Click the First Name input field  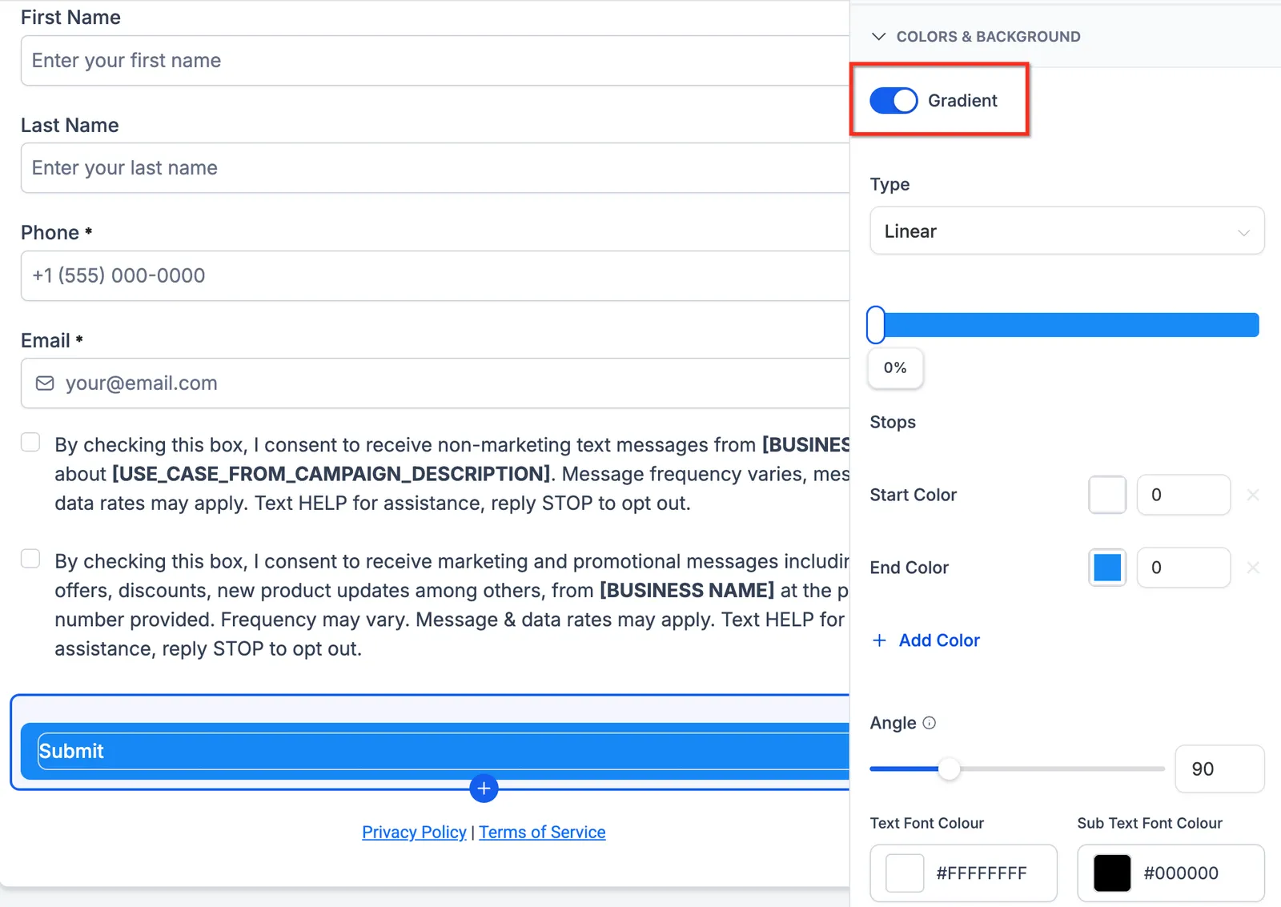pos(435,61)
